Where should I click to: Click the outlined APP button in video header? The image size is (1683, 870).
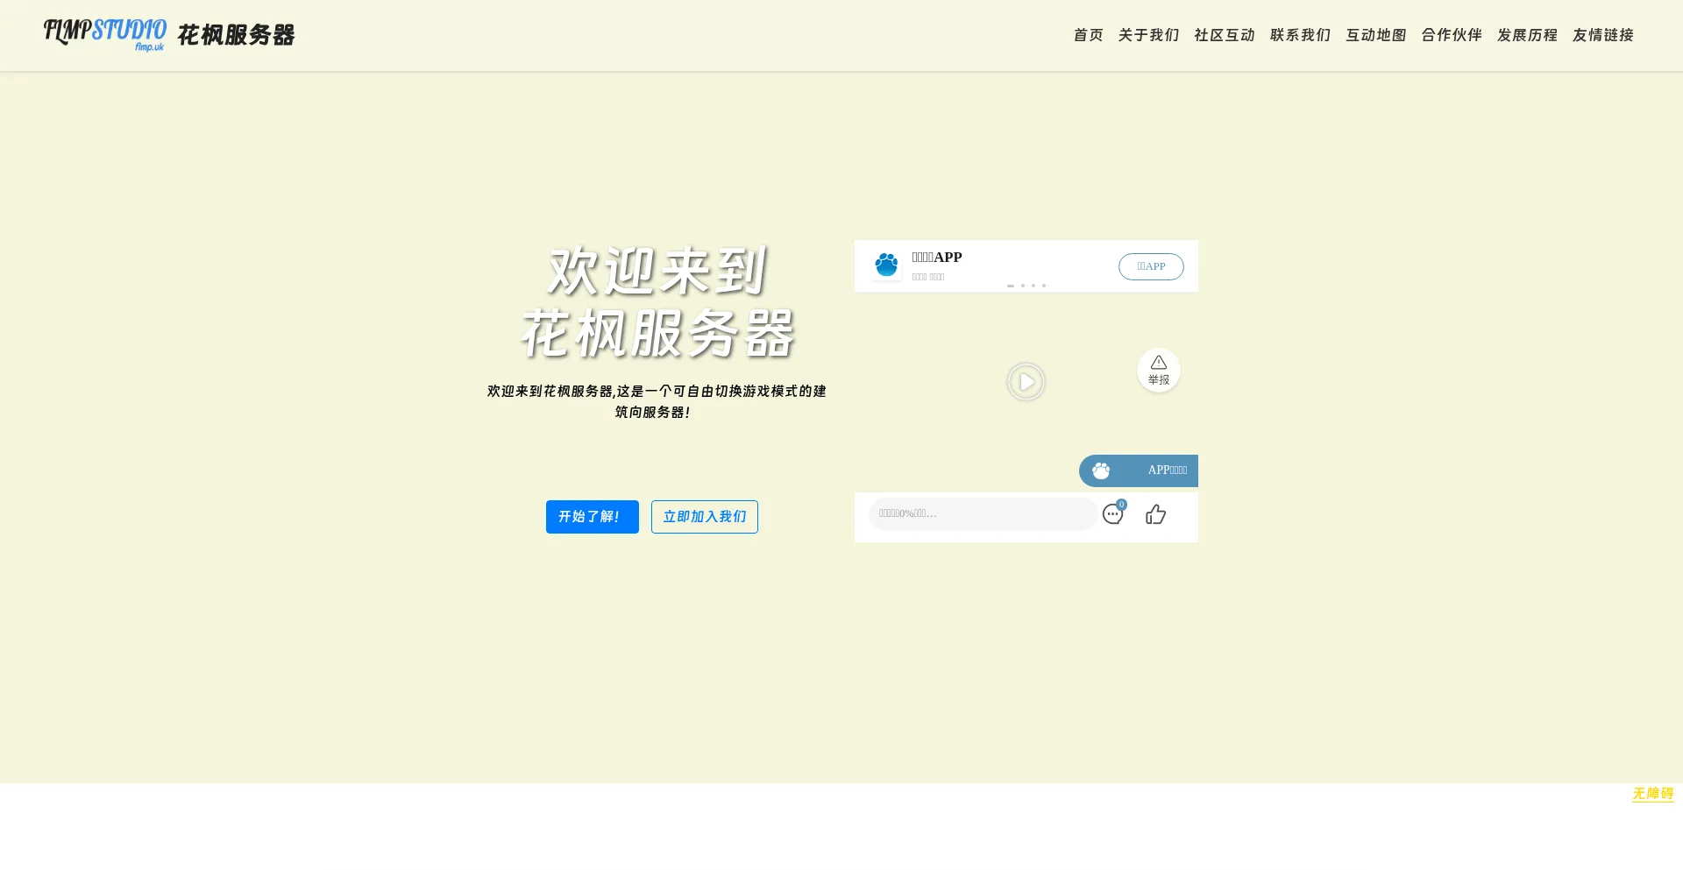(1150, 266)
